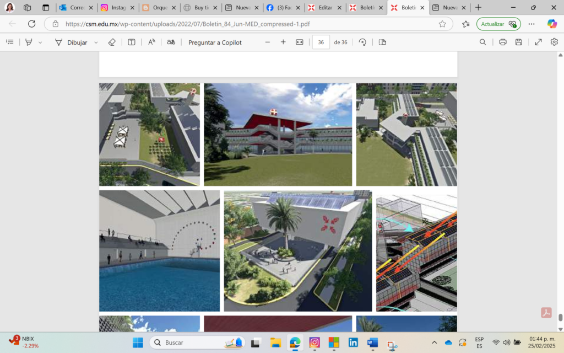Save the PDF with the disk icon
Viewport: 564px width, 353px height.
coord(518,42)
